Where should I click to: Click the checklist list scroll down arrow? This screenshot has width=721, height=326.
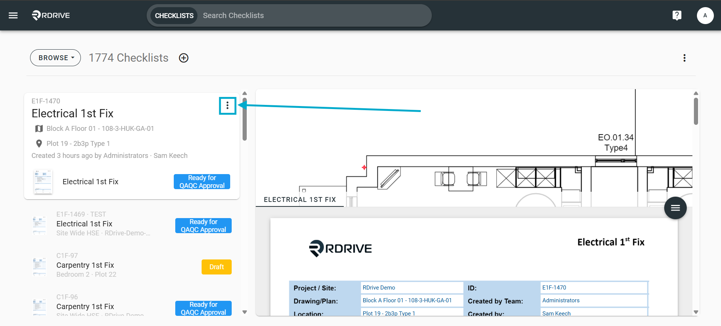[244, 312]
